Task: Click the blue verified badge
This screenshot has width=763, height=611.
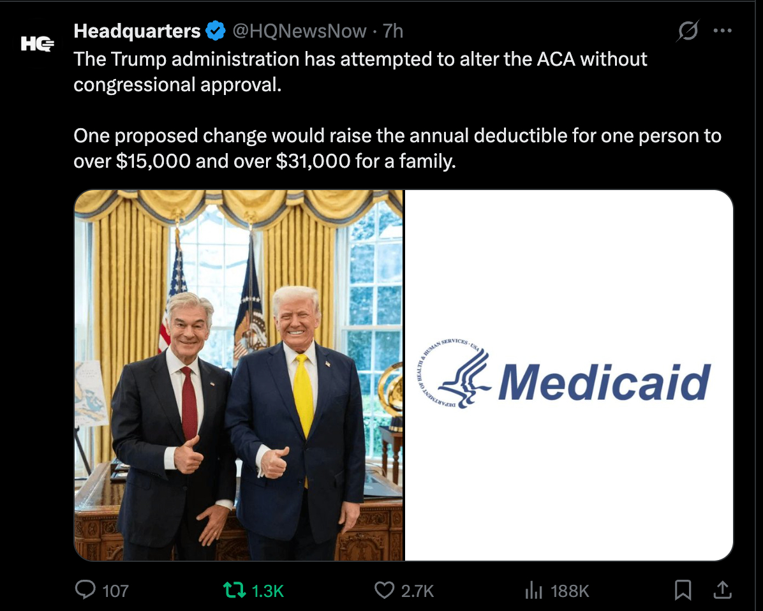Action: [216, 31]
